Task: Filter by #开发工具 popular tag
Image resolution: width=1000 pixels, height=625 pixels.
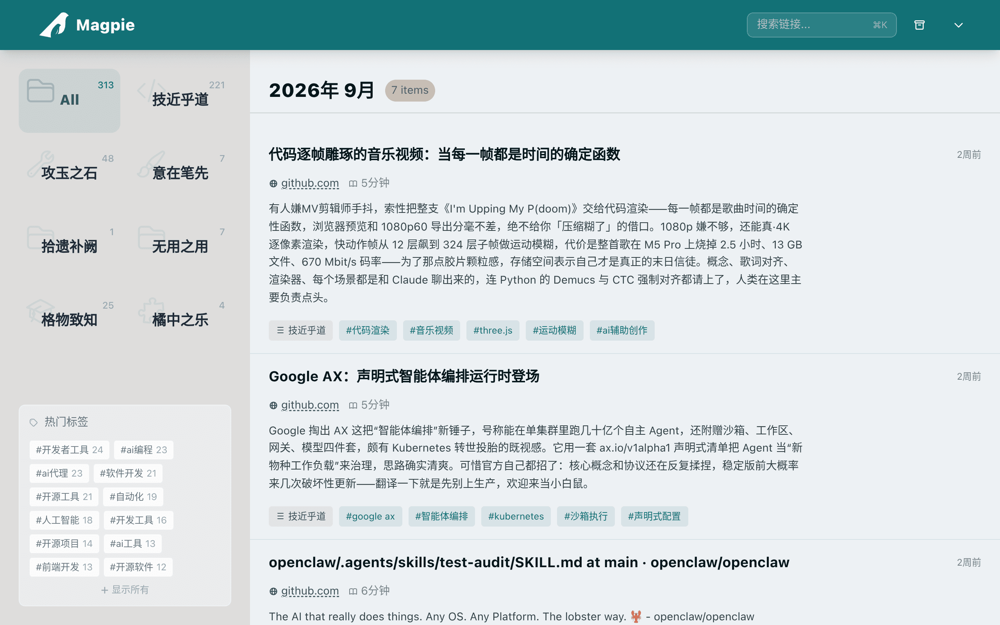Action: [x=138, y=520]
